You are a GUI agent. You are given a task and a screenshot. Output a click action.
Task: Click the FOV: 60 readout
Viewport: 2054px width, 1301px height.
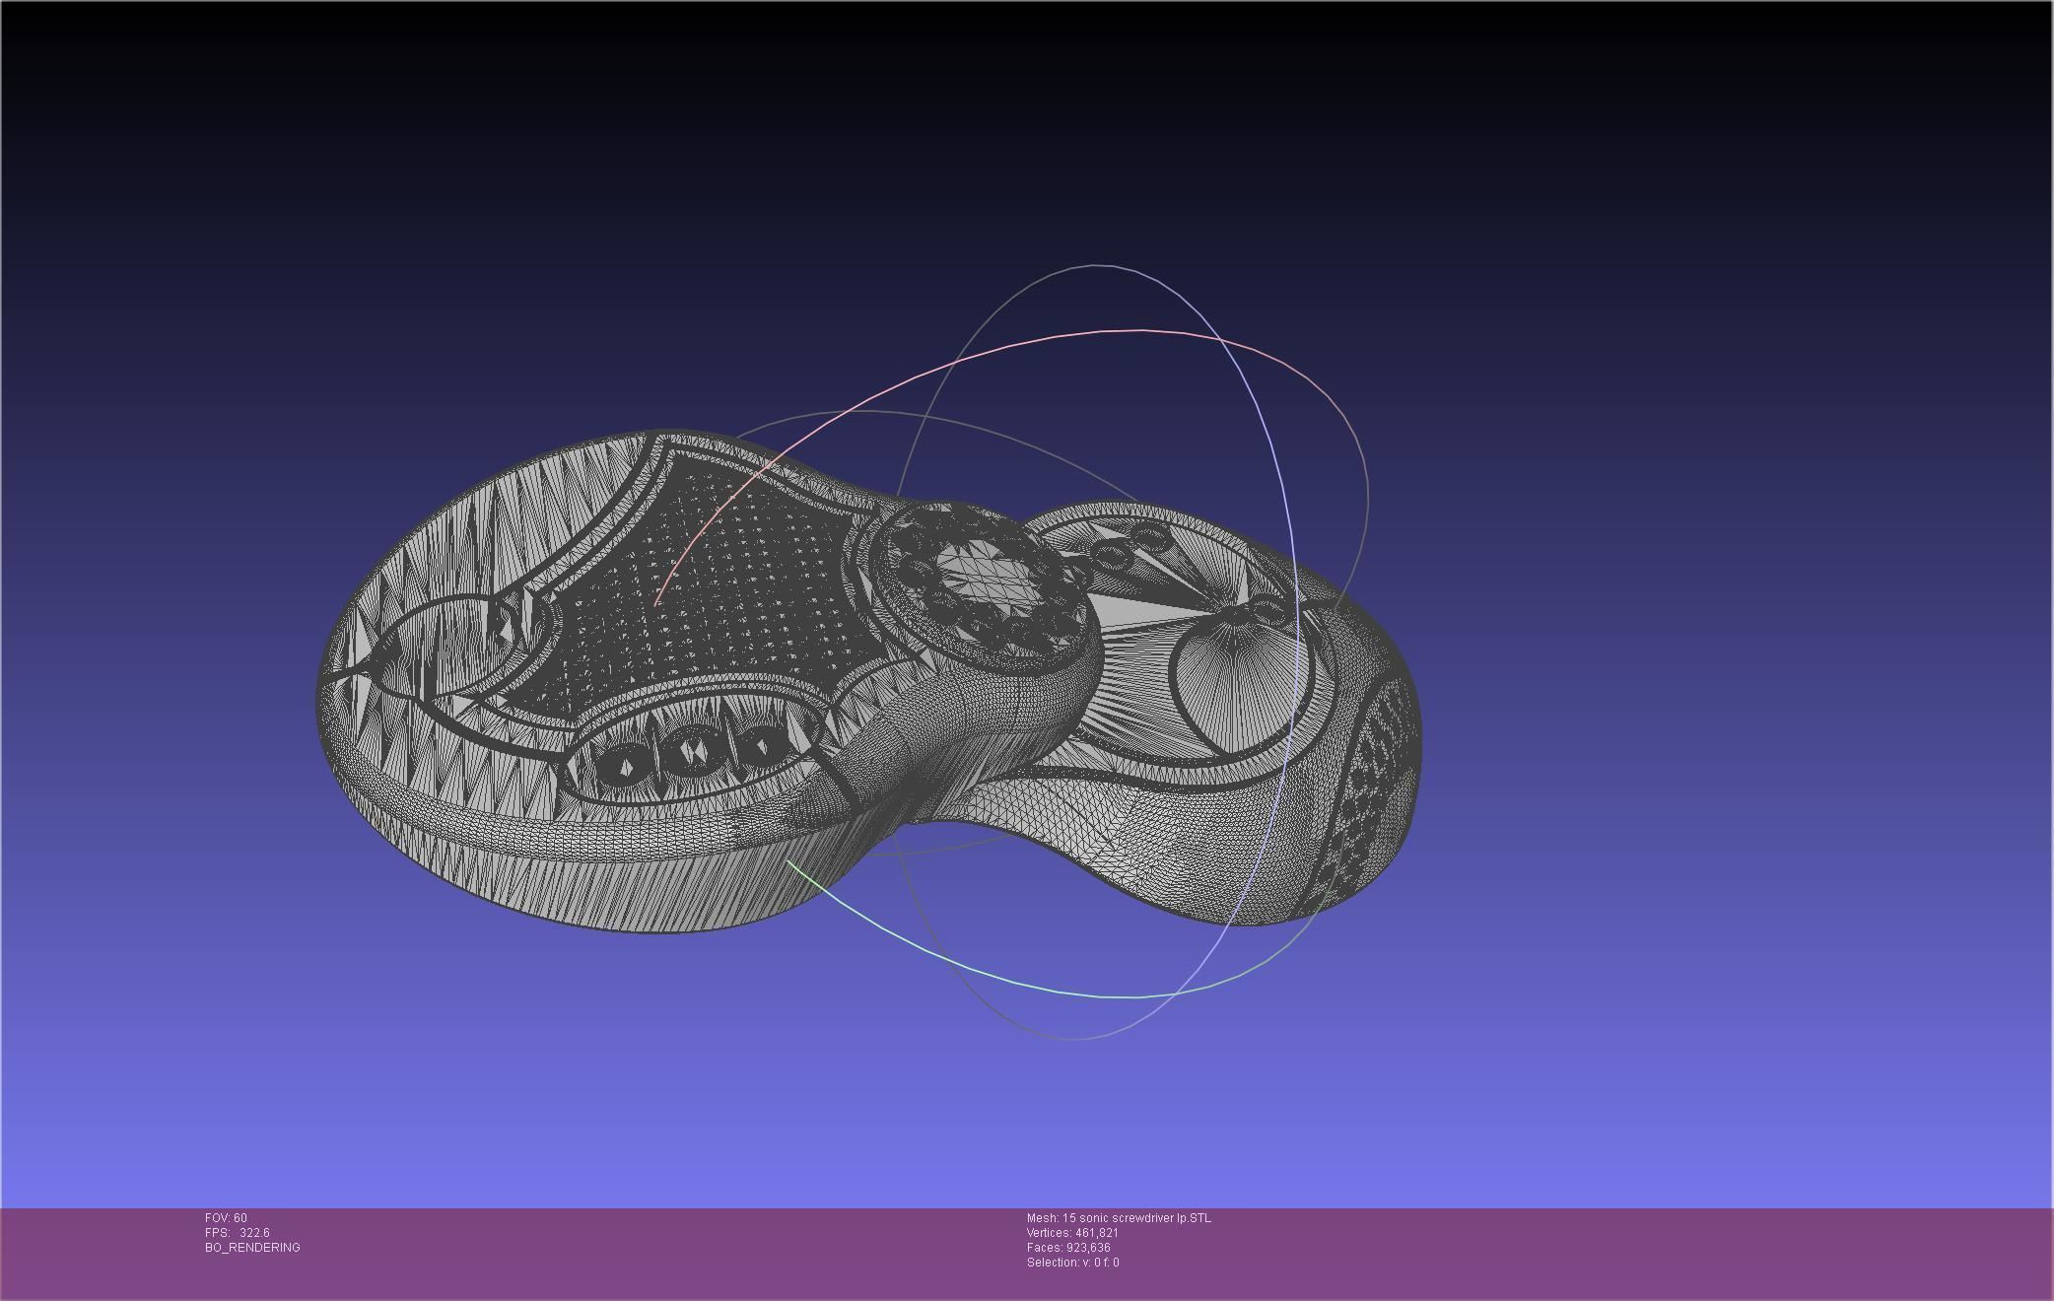click(226, 1218)
